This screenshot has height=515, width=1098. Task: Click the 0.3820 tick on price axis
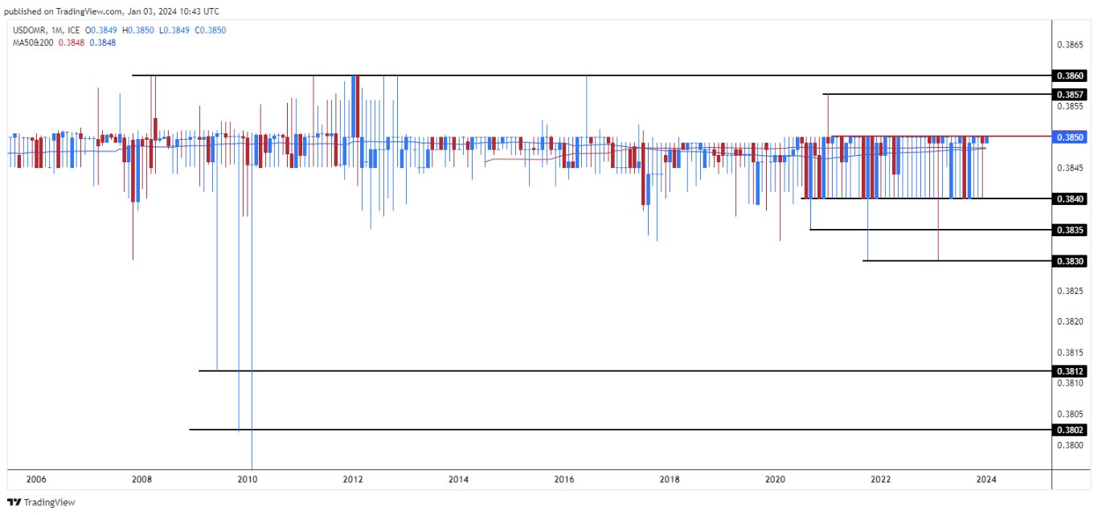[1071, 321]
